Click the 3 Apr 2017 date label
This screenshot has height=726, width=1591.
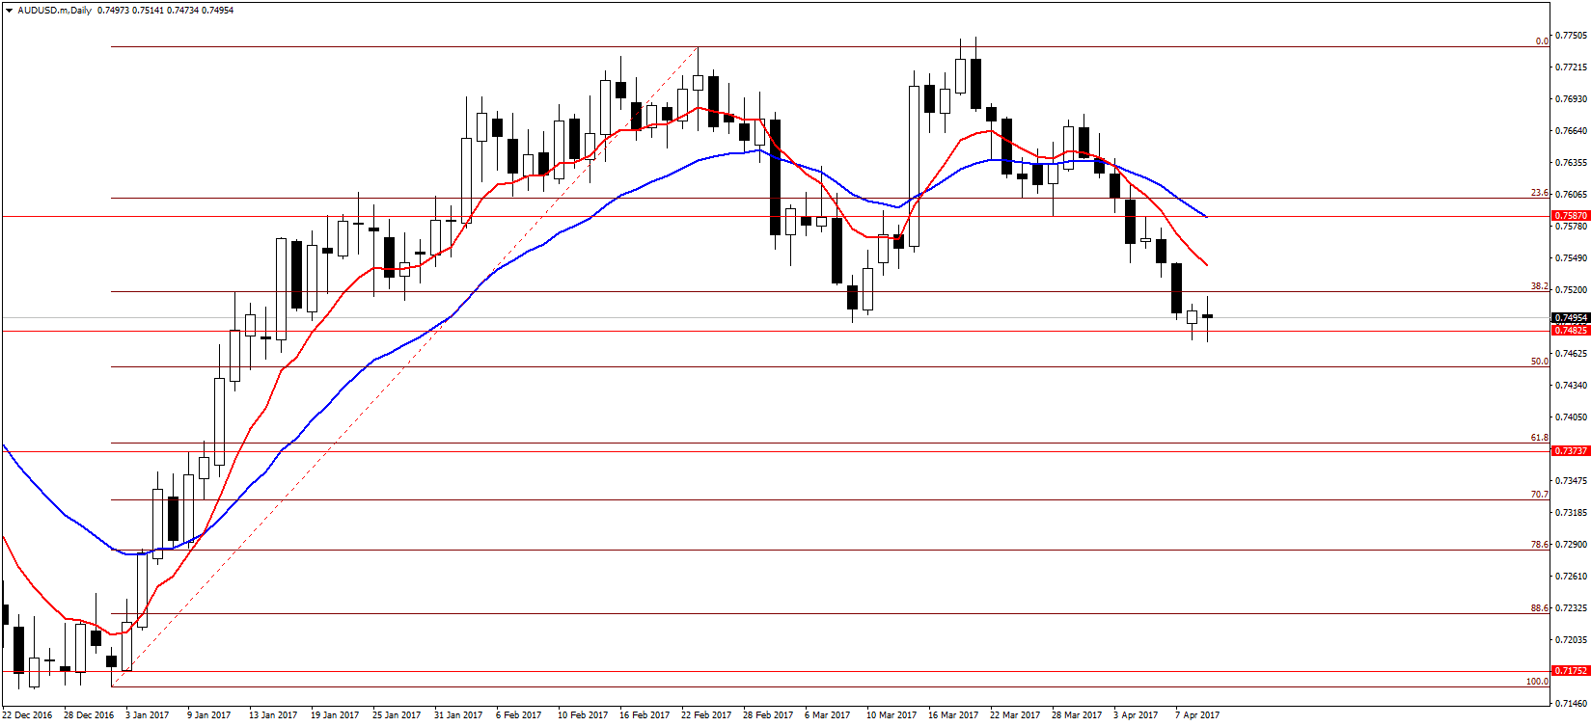pyautogui.click(x=1136, y=715)
